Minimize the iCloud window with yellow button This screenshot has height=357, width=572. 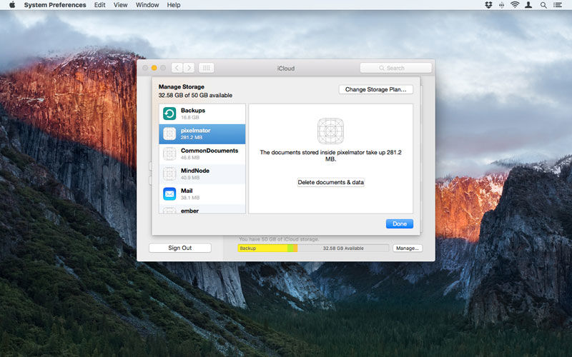coord(154,68)
